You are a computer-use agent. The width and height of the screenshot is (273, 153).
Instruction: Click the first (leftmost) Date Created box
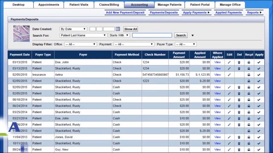[x=93, y=29]
